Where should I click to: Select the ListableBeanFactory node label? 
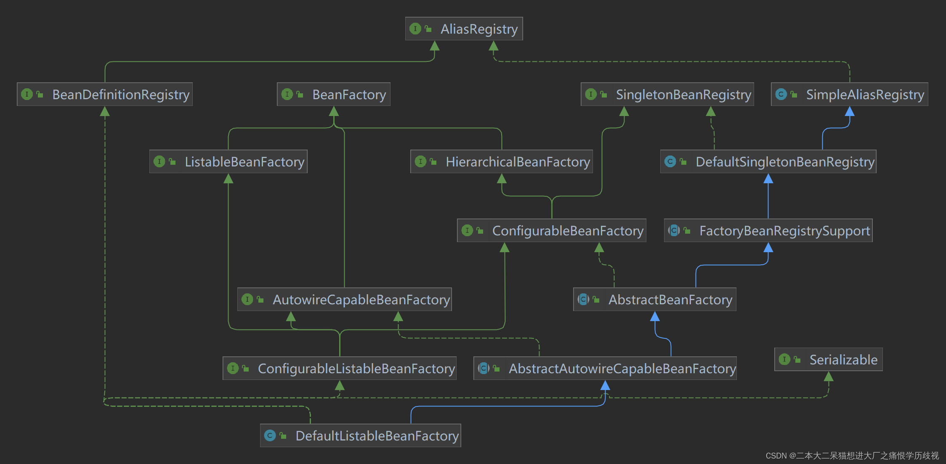[x=244, y=162]
